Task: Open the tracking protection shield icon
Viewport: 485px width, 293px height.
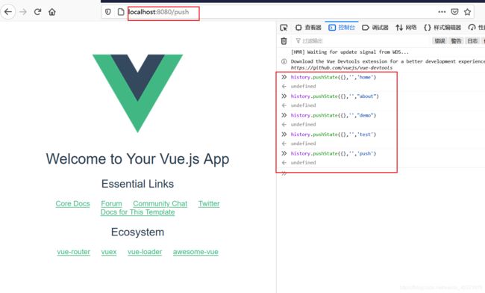Action: (x=108, y=12)
